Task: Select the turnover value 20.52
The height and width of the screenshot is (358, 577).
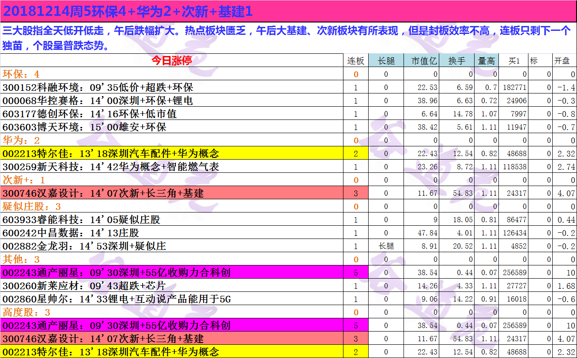Action: click(463, 246)
